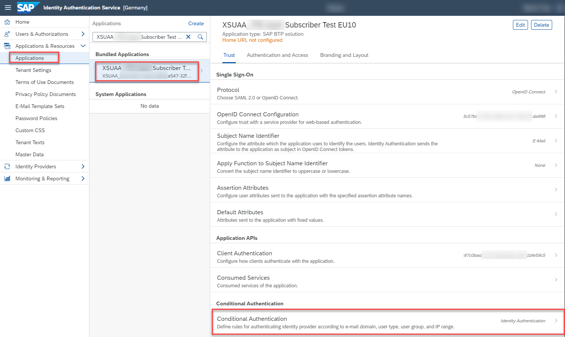Image resolution: width=565 pixels, height=337 pixels.
Task: Click the Identity Providers icon
Action: click(x=7, y=166)
